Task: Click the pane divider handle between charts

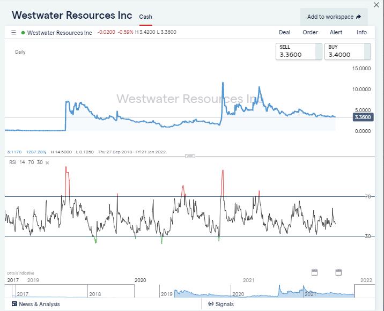Action: [190, 156]
